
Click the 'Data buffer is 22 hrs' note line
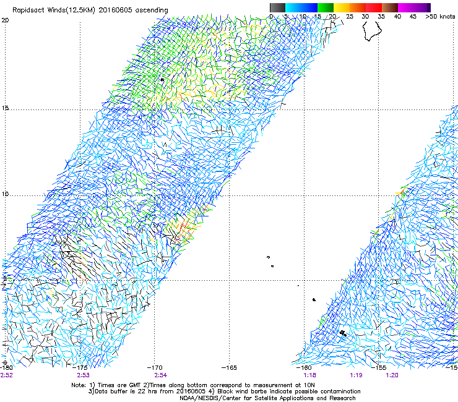[225, 391]
